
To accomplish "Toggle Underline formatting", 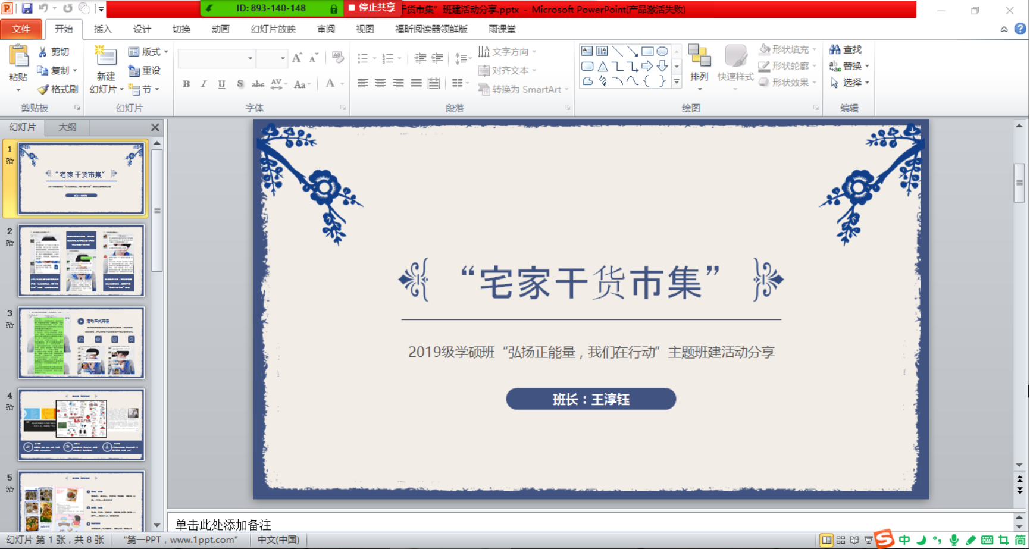I will pyautogui.click(x=221, y=84).
